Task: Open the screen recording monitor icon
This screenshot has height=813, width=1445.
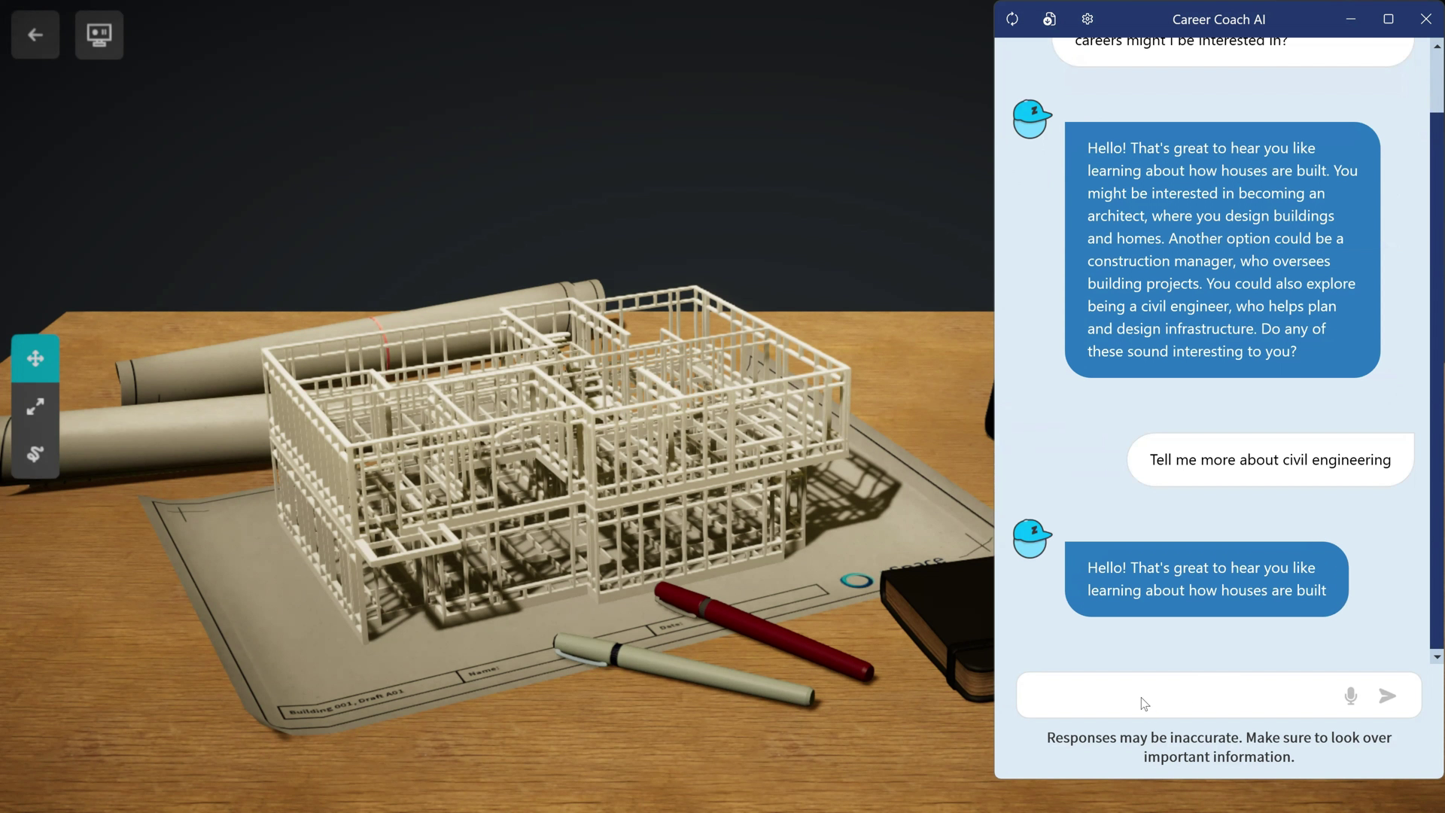Action: coord(99,34)
